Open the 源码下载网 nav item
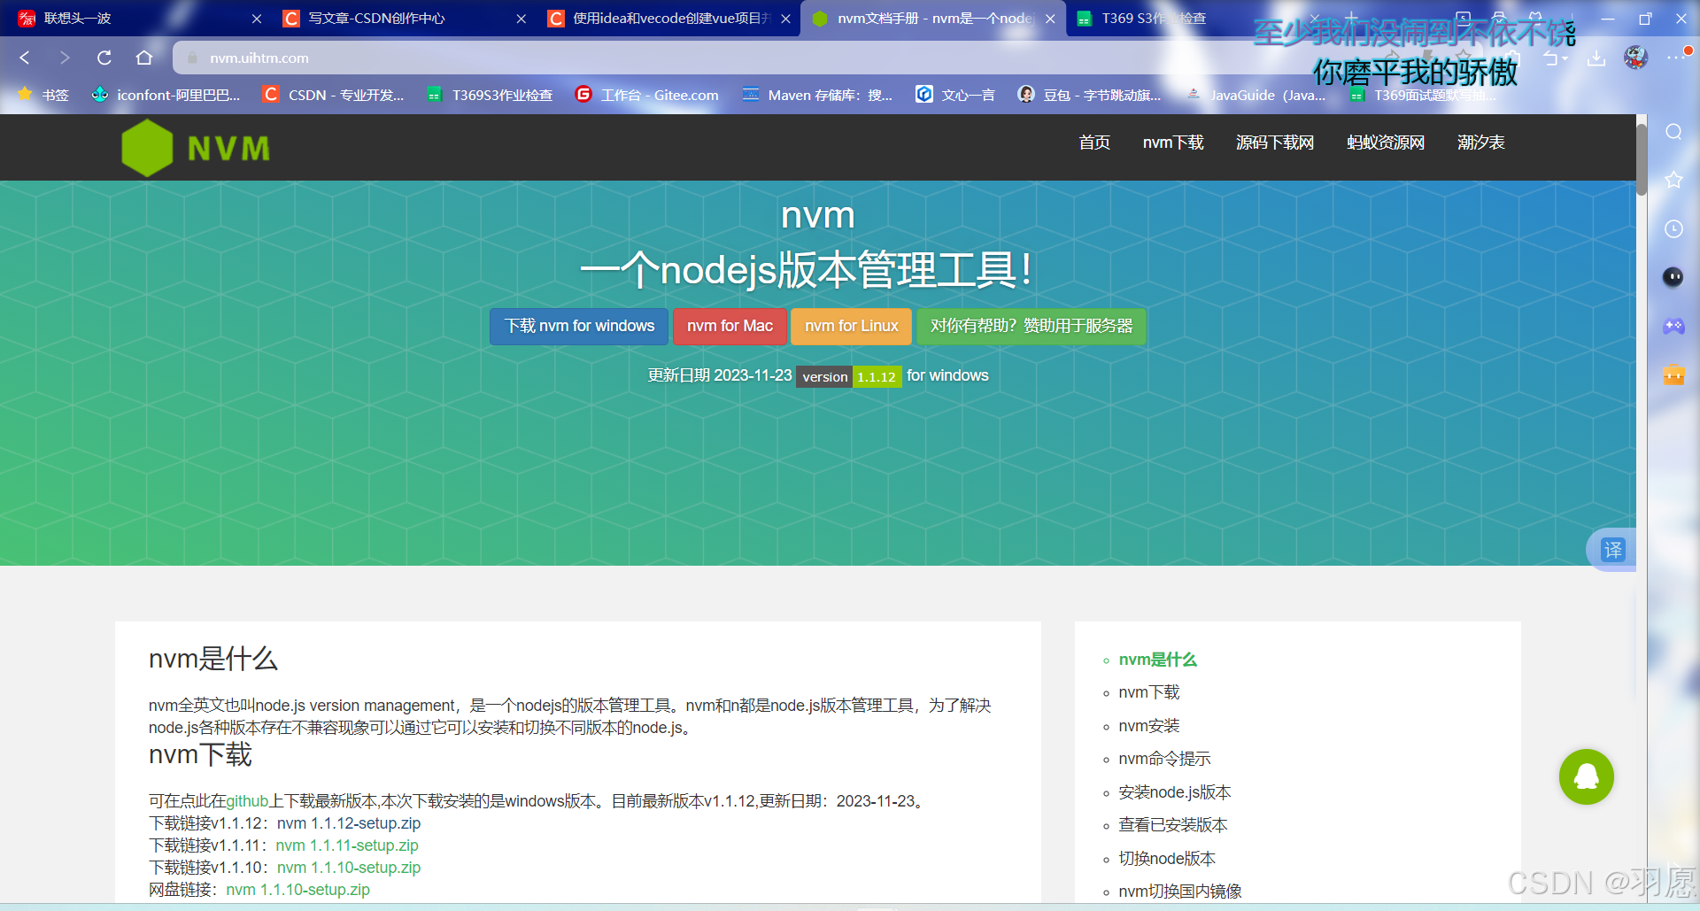 (1275, 143)
